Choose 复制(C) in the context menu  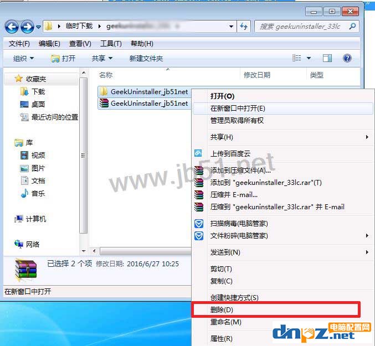(283, 281)
